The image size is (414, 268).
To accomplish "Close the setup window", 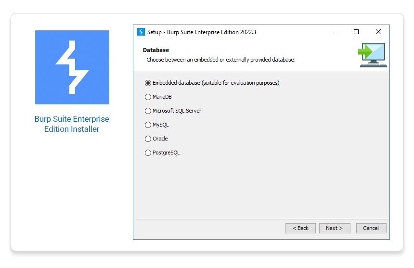I will [378, 32].
